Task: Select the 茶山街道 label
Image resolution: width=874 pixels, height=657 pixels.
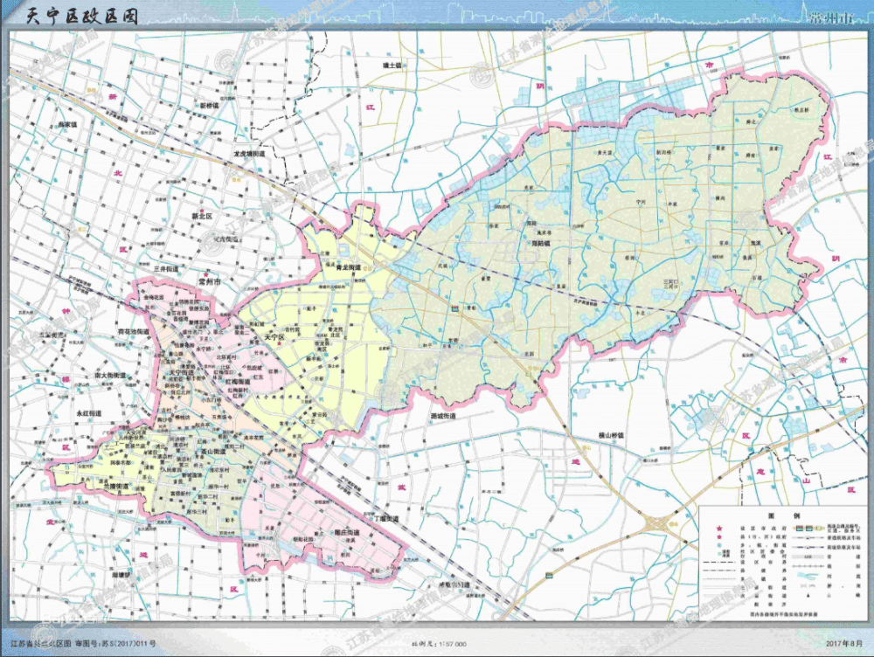Action: click(x=212, y=452)
